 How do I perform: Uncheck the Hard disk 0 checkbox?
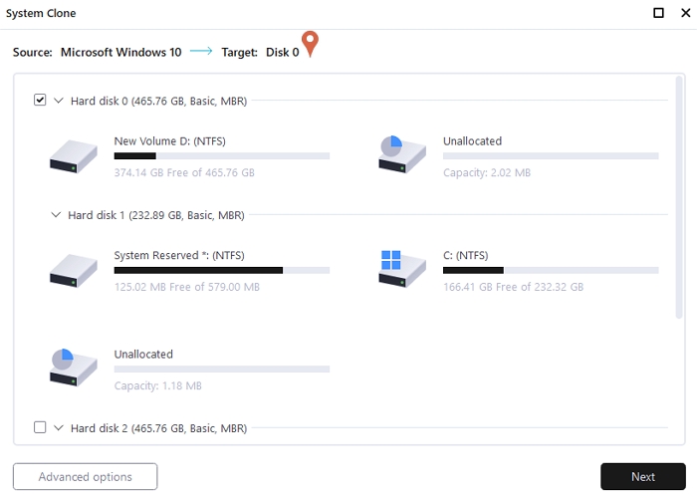coord(40,100)
